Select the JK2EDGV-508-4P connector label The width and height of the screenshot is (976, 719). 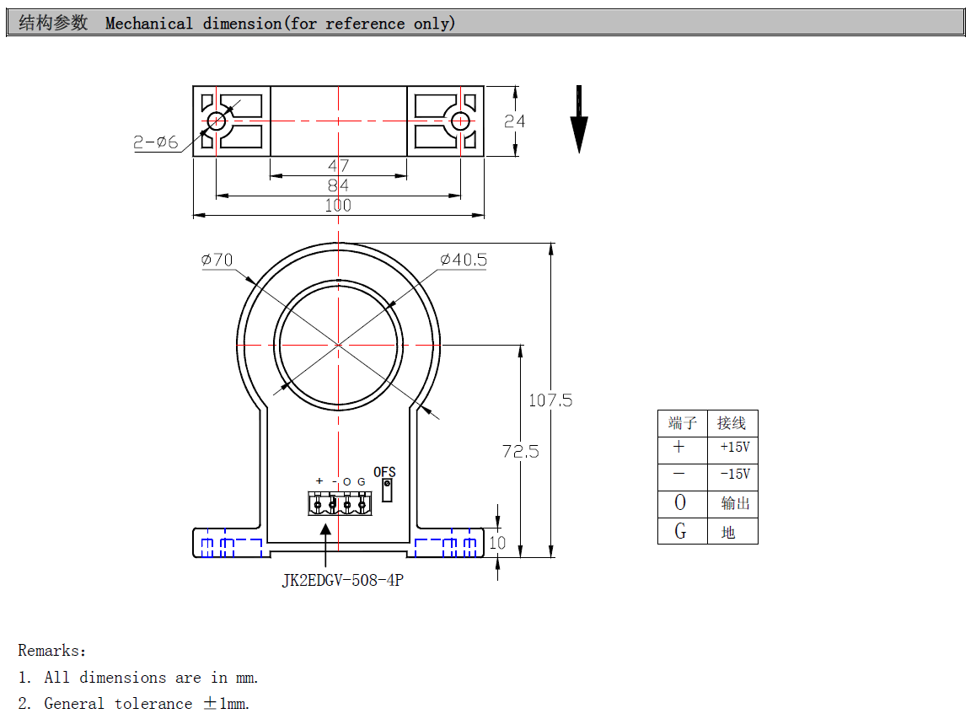coord(341,581)
